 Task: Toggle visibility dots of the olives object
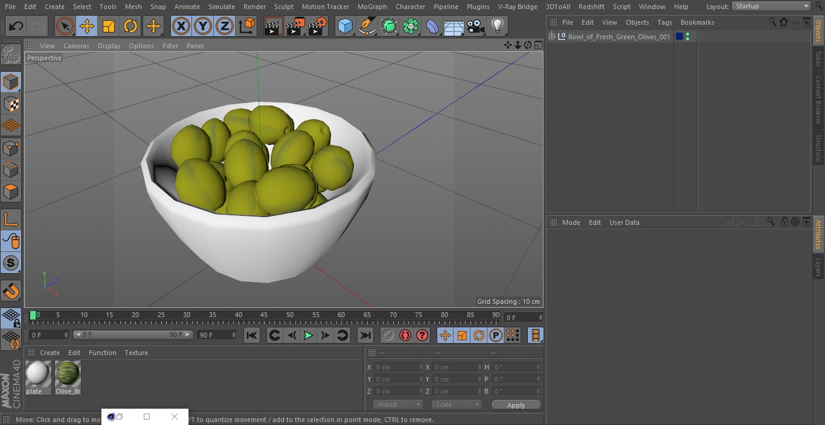point(687,37)
